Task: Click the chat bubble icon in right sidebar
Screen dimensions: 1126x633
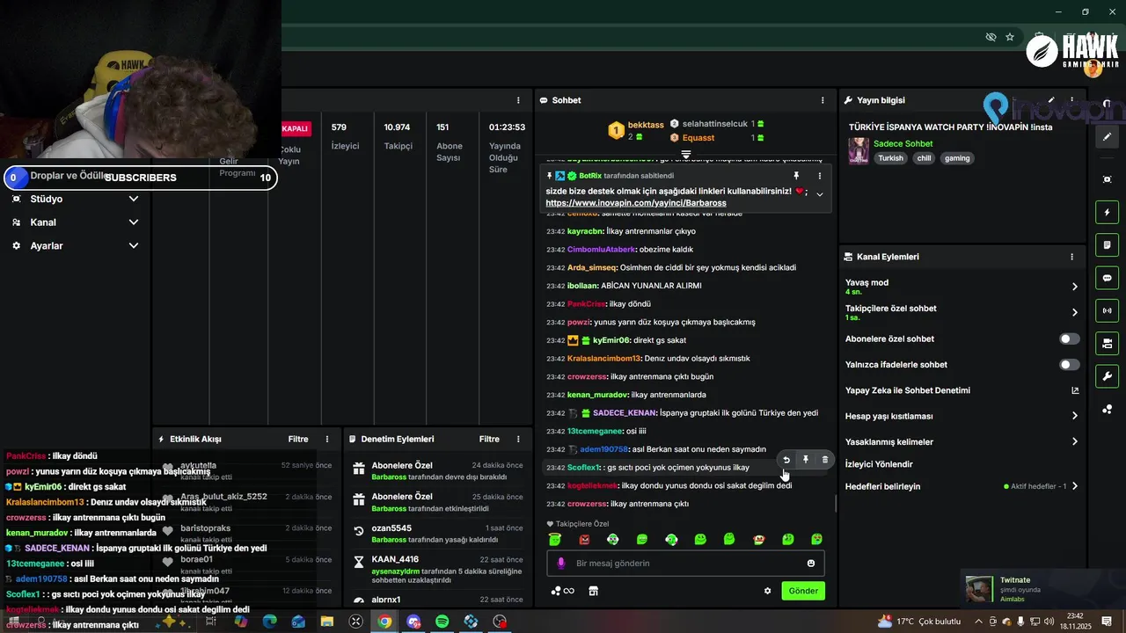Action: click(1107, 278)
